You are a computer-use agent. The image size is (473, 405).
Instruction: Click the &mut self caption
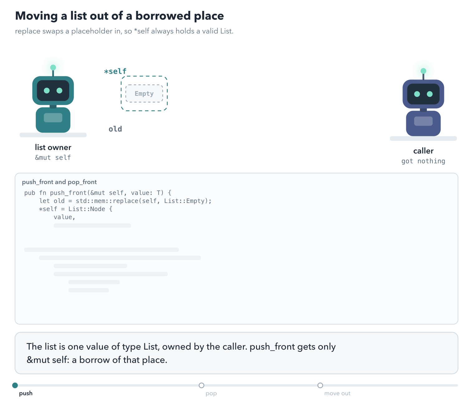point(53,158)
